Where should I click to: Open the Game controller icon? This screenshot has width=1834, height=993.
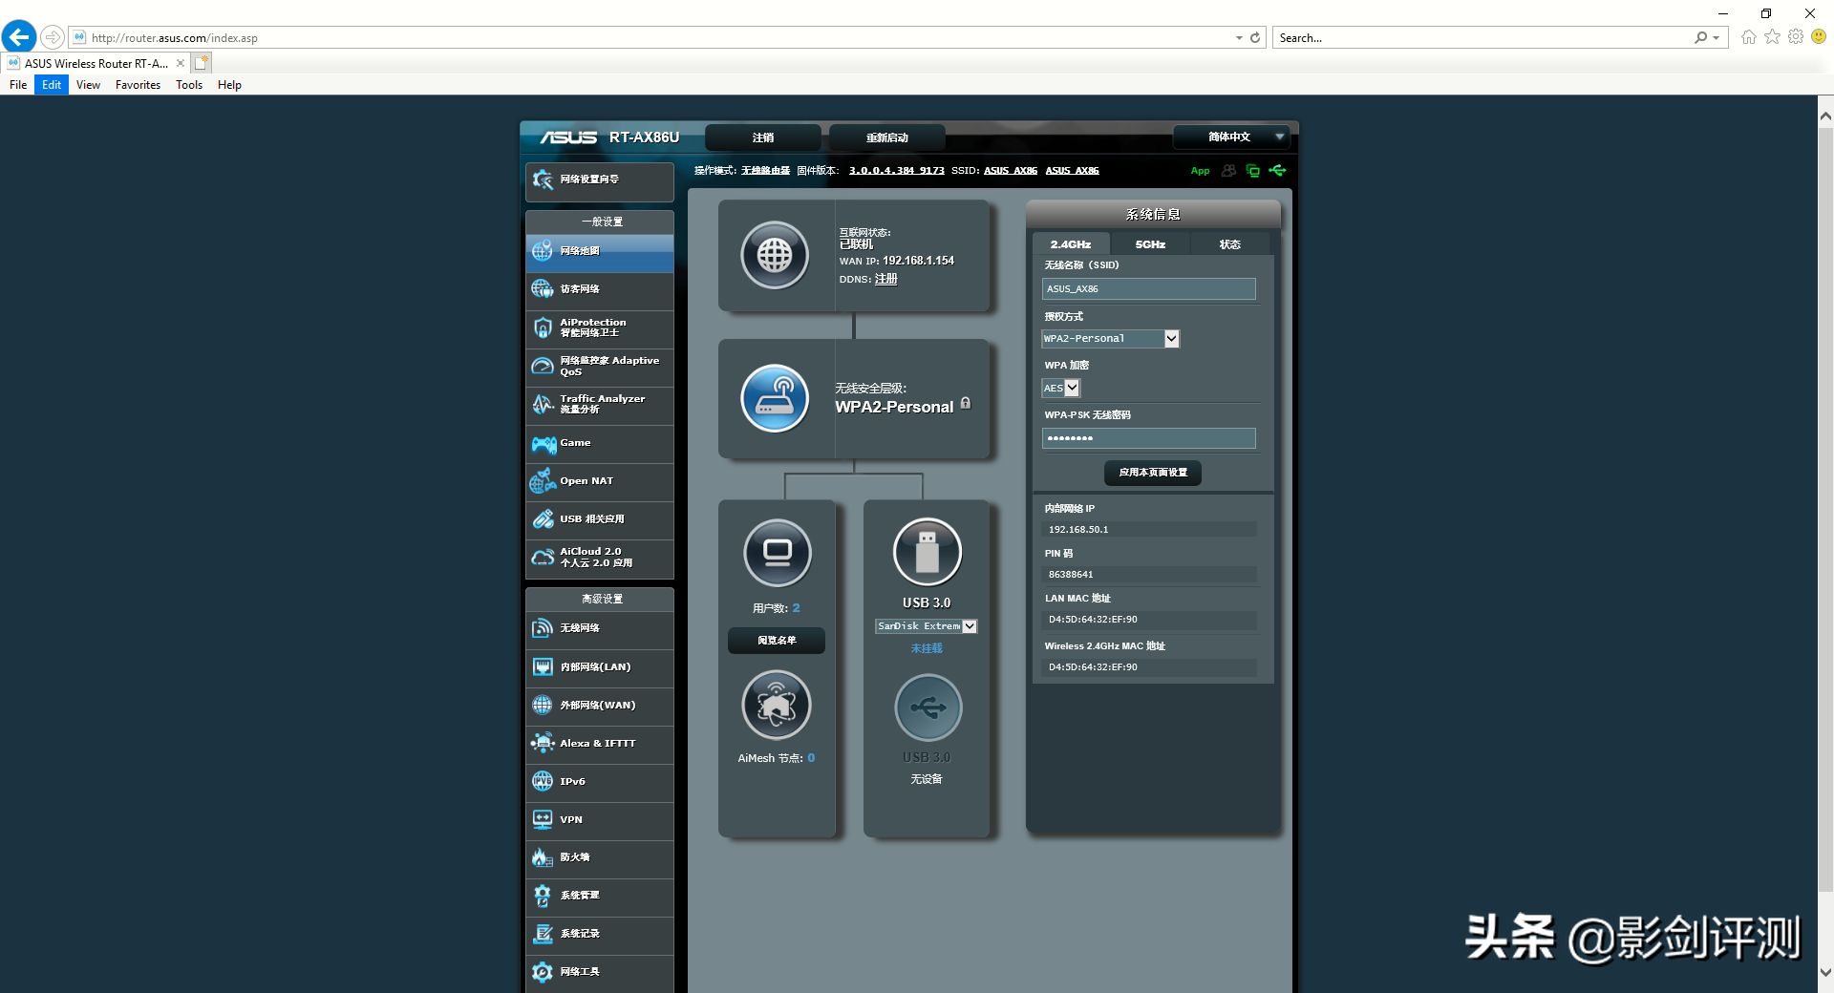click(x=544, y=443)
